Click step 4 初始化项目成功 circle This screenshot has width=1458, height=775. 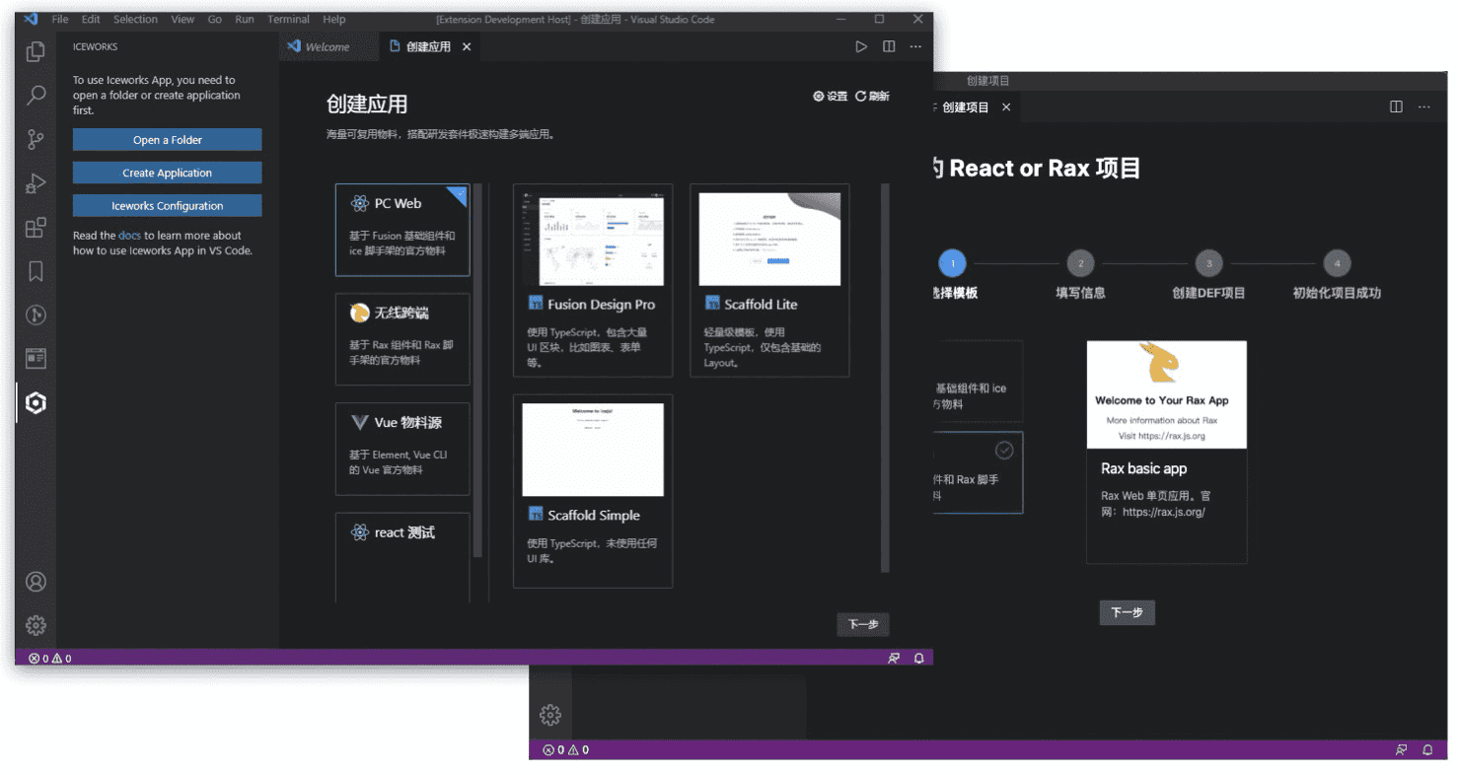pos(1337,263)
